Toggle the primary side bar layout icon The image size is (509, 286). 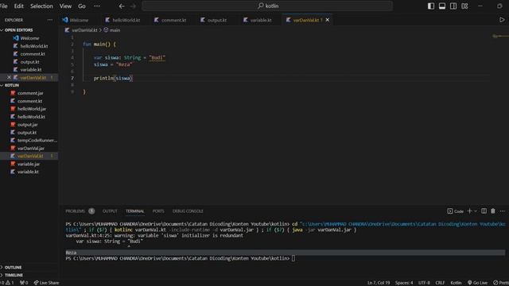[x=431, y=6]
